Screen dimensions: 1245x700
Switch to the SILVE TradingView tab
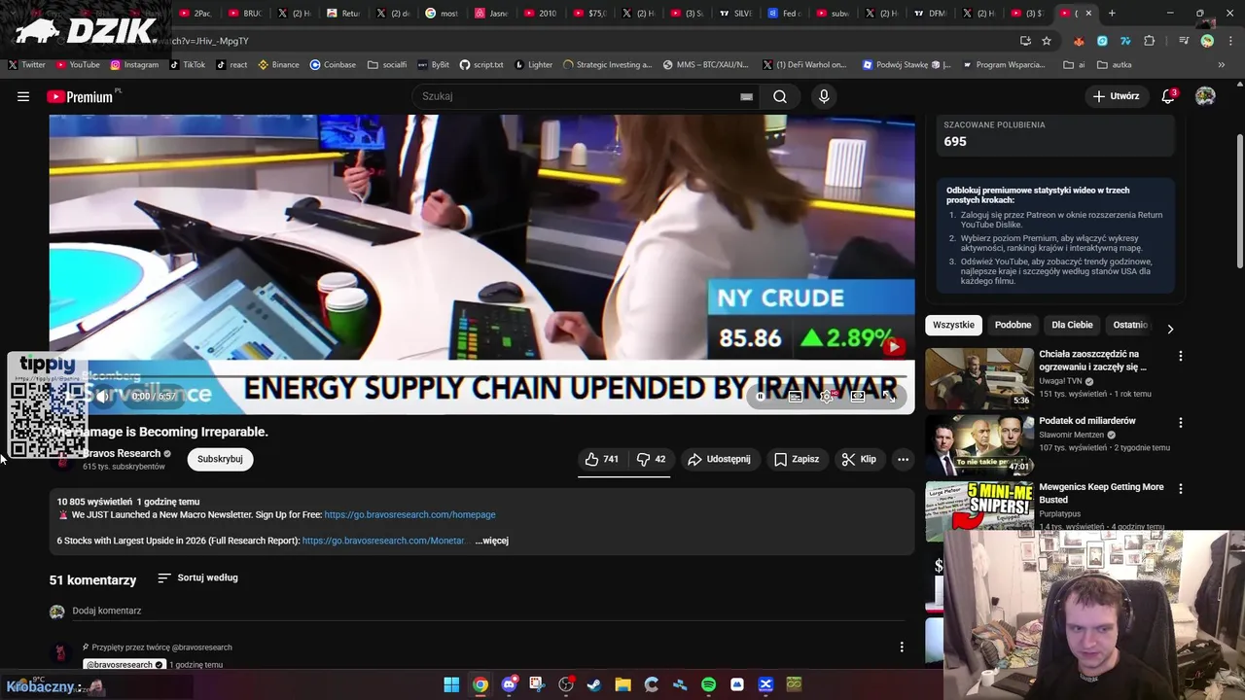(736, 14)
